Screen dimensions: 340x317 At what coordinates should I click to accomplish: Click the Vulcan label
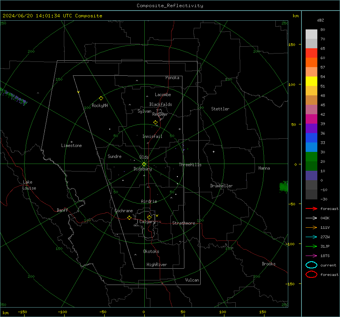tap(192, 280)
